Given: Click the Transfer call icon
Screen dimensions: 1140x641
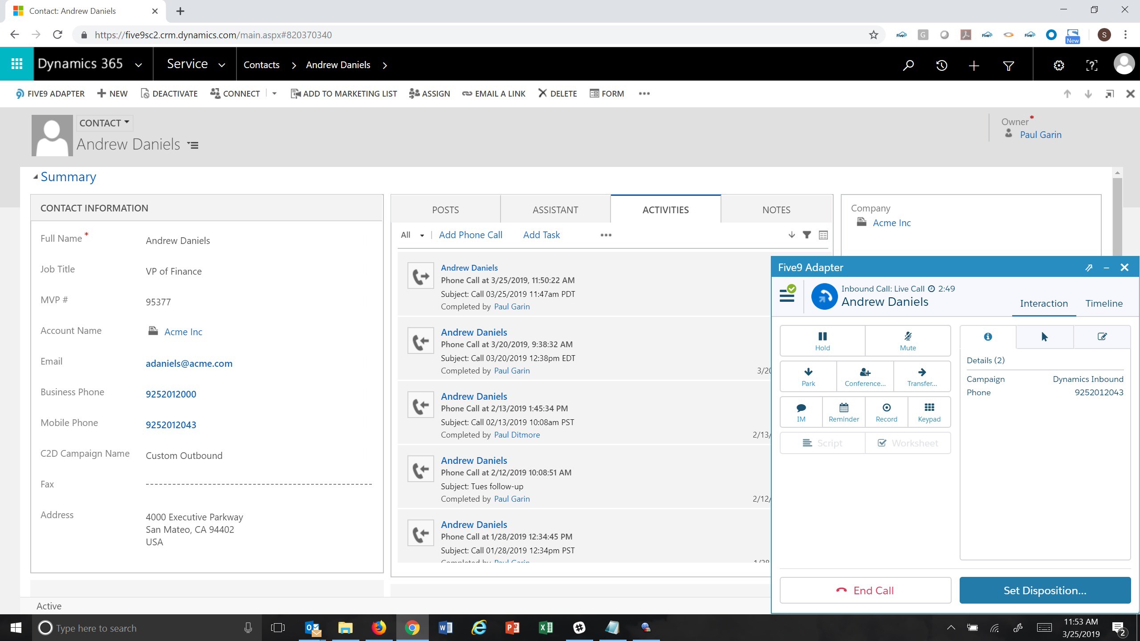Looking at the screenshot, I should pyautogui.click(x=922, y=377).
